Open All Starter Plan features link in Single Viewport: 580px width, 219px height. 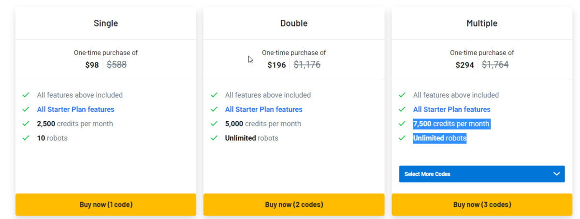pos(75,109)
